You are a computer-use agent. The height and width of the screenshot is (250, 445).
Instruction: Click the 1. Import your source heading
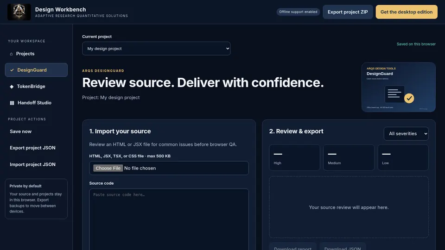(120, 131)
